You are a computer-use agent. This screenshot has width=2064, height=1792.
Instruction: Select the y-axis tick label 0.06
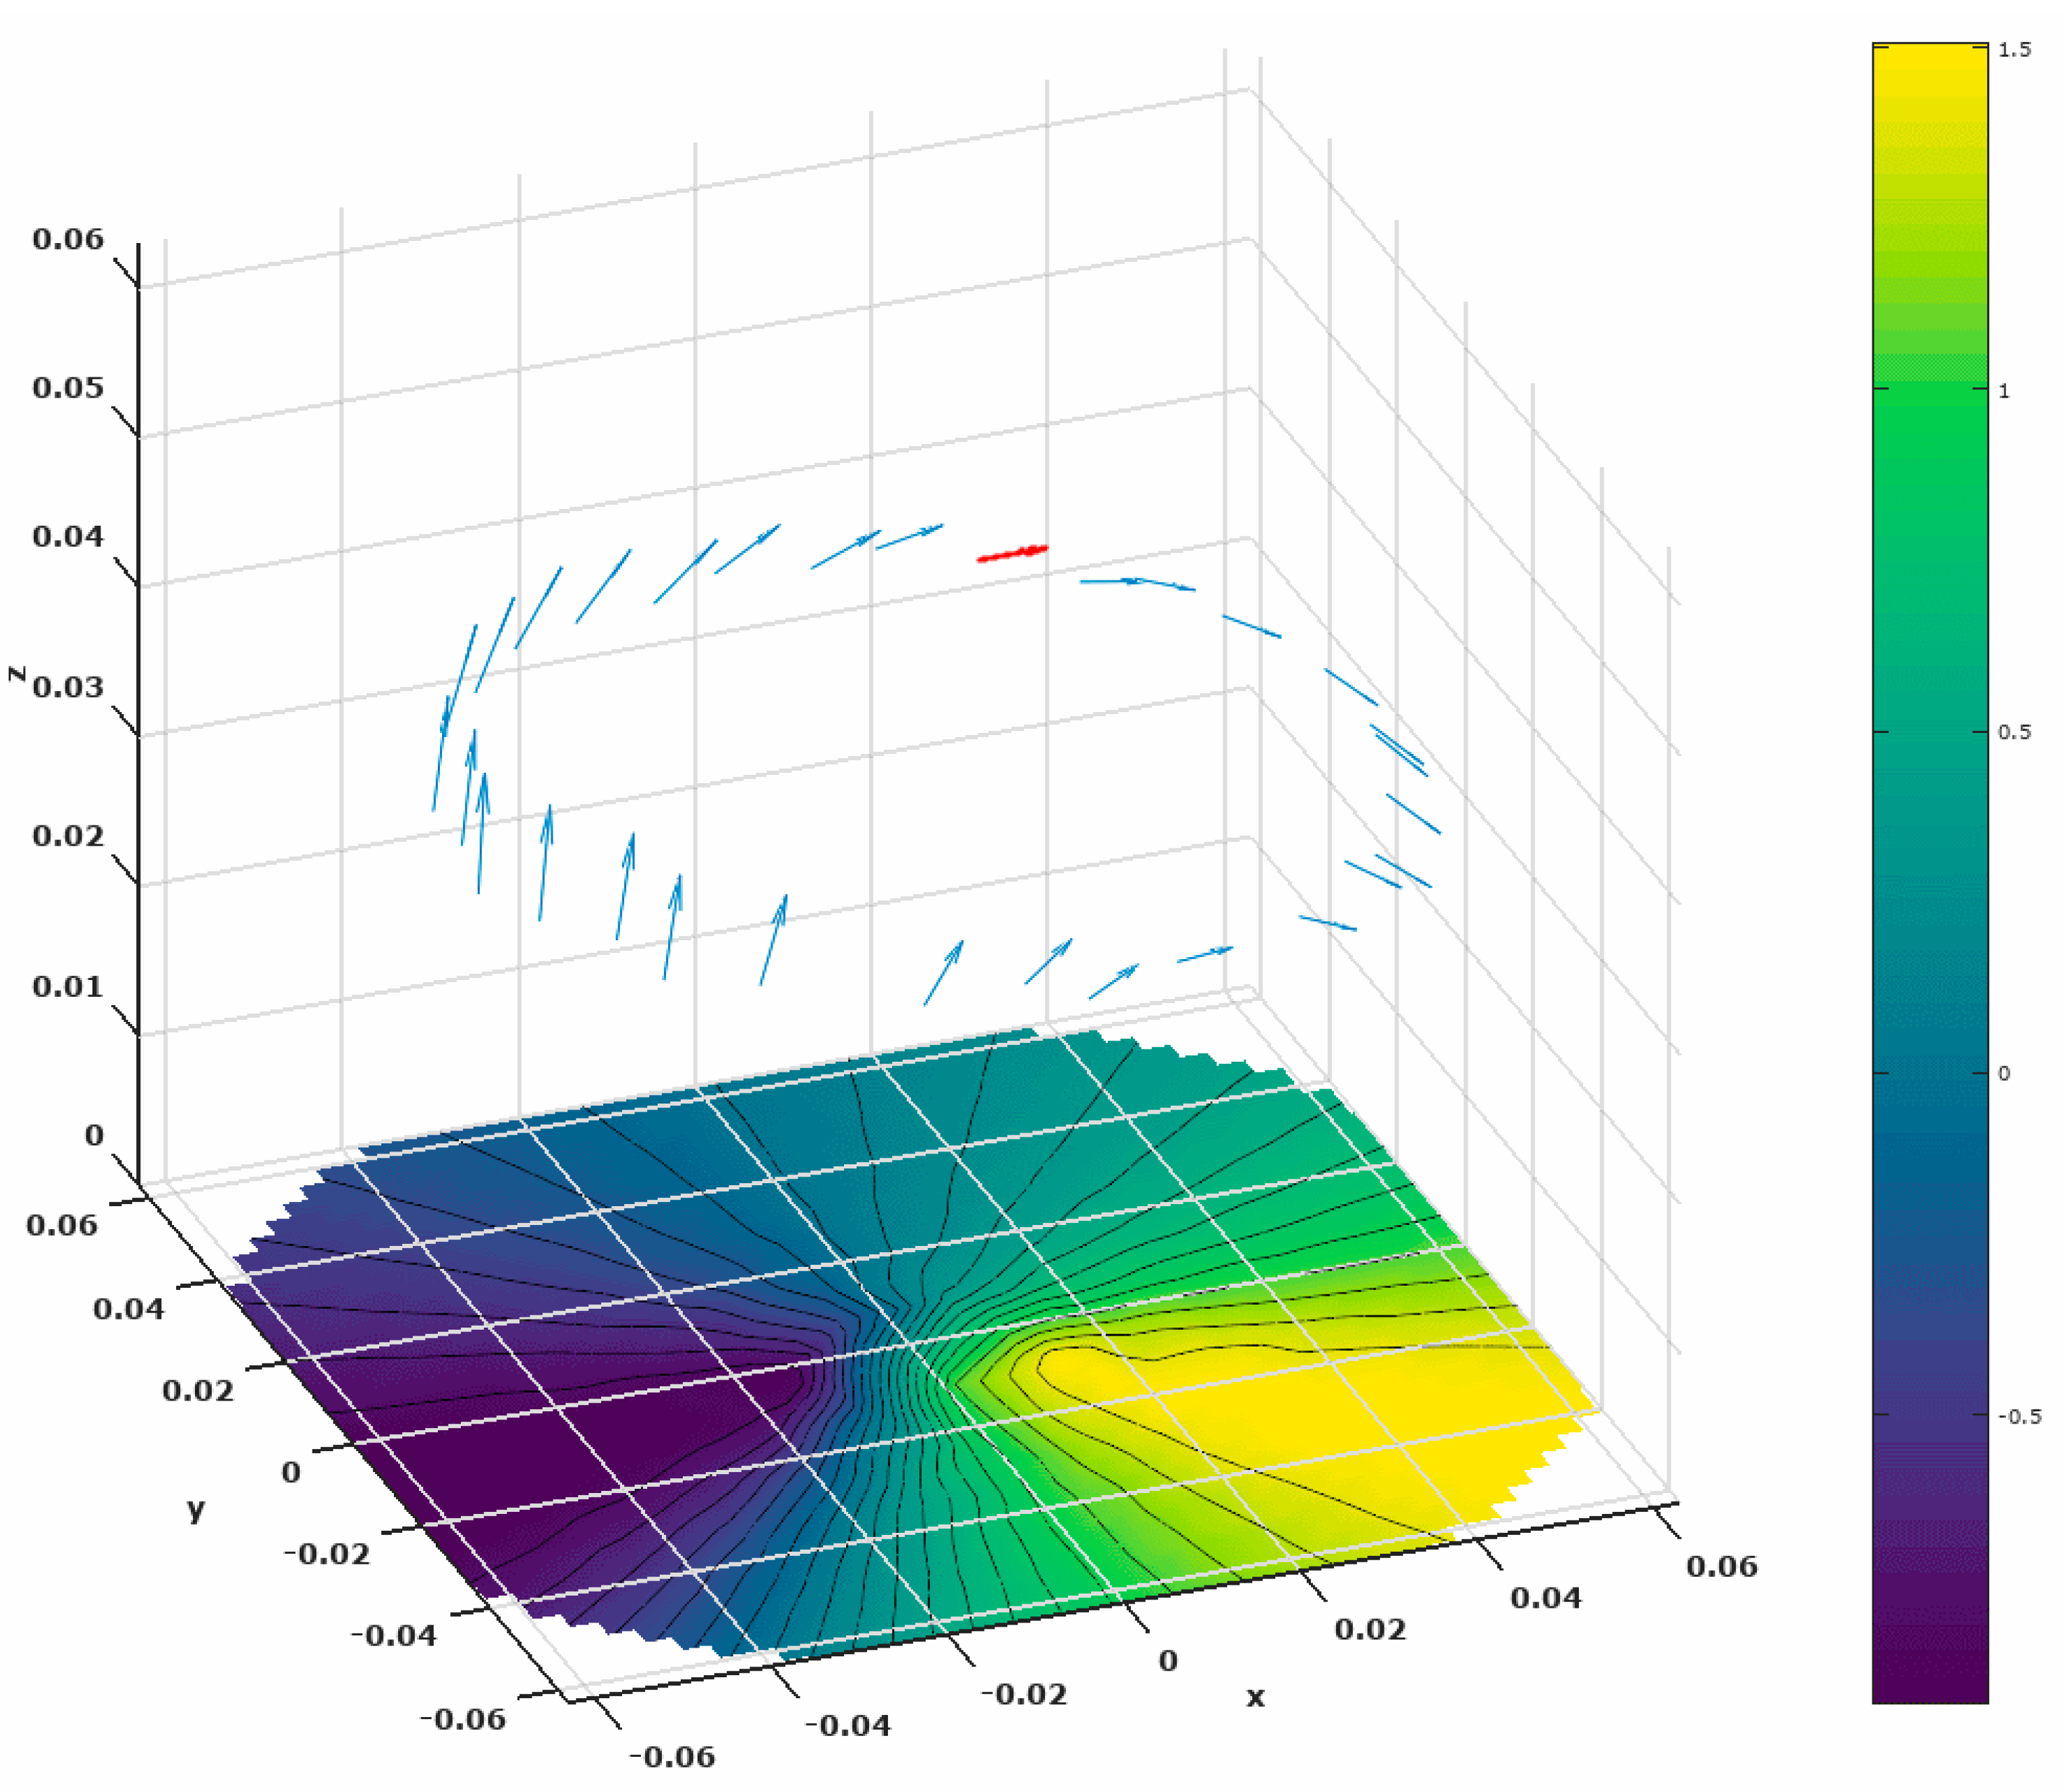pos(62,1226)
